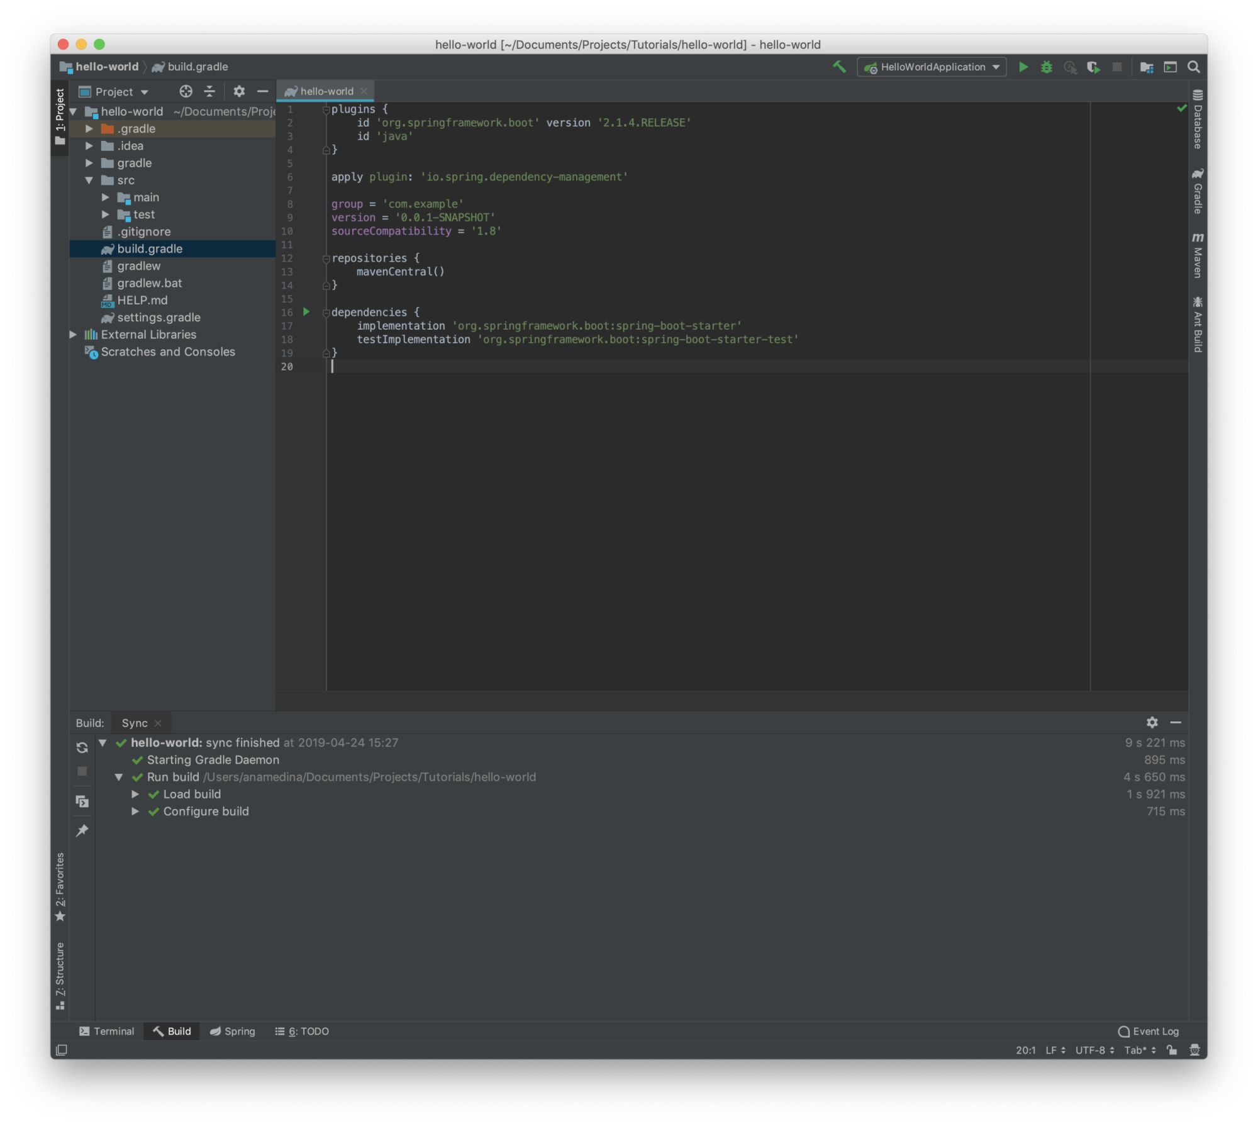Start debugging with the bug icon
1258x1126 pixels.
(1047, 67)
